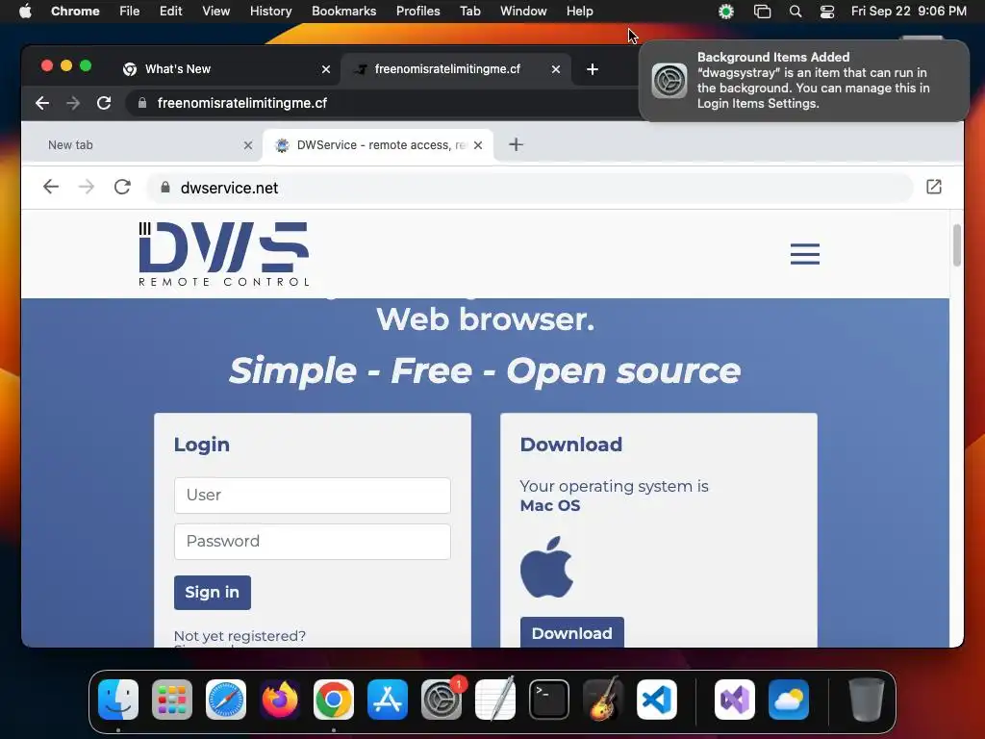Open Finder from the dock
This screenshot has height=739, width=985.
point(118,700)
